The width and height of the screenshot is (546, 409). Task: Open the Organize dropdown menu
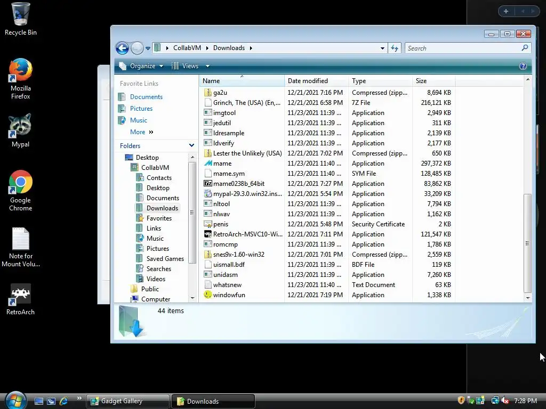[x=141, y=66]
